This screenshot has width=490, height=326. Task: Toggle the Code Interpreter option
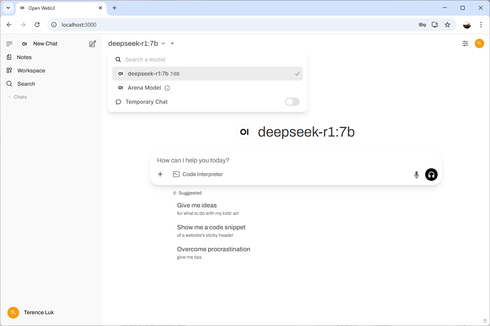(198, 174)
